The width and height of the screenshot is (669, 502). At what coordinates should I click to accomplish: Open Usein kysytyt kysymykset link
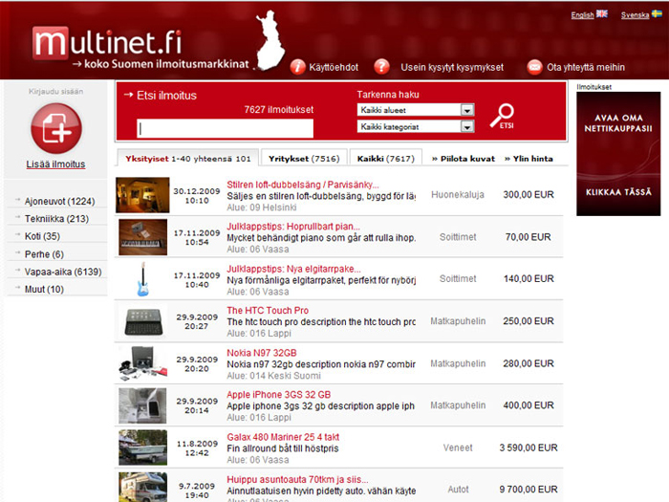pyautogui.click(x=452, y=68)
